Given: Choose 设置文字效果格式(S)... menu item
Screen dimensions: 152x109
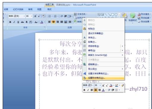Looking at the screenshot, I should coord(103,73).
